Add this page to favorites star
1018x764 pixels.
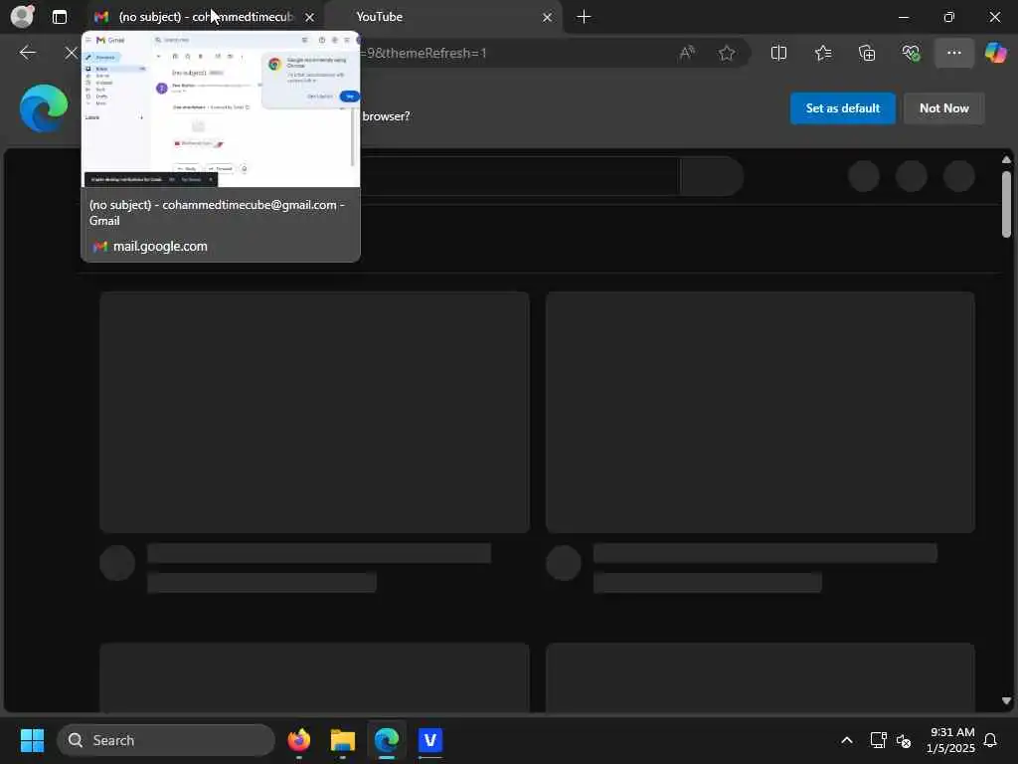(727, 53)
